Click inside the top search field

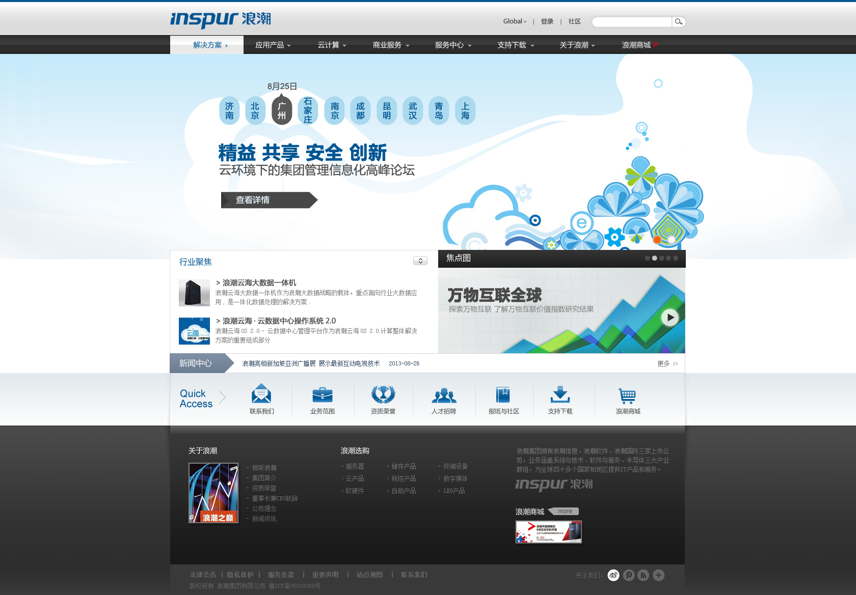coord(632,21)
